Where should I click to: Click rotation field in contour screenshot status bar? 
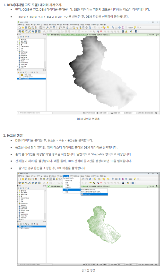coord(133,264)
